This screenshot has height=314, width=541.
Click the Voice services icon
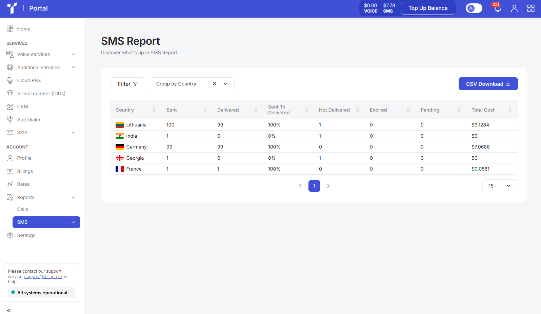(10, 54)
